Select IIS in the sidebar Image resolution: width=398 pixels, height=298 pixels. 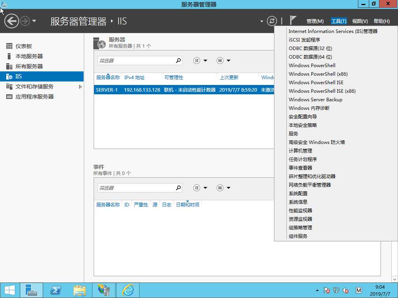point(42,76)
